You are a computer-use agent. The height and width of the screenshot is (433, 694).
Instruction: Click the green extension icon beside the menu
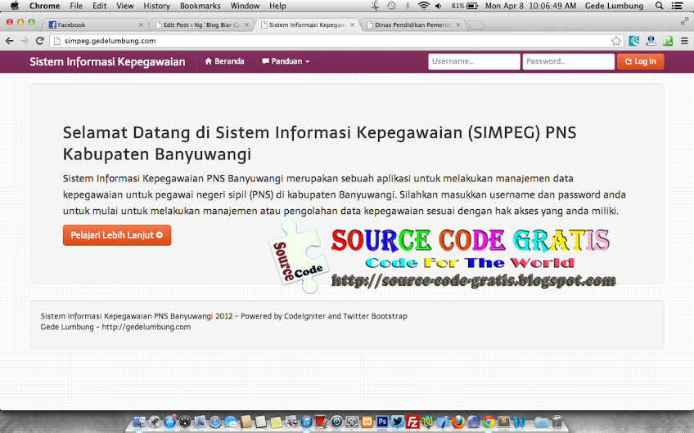668,41
